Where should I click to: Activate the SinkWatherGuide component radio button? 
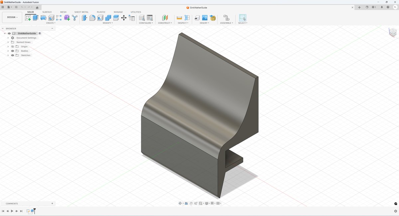(x=40, y=33)
